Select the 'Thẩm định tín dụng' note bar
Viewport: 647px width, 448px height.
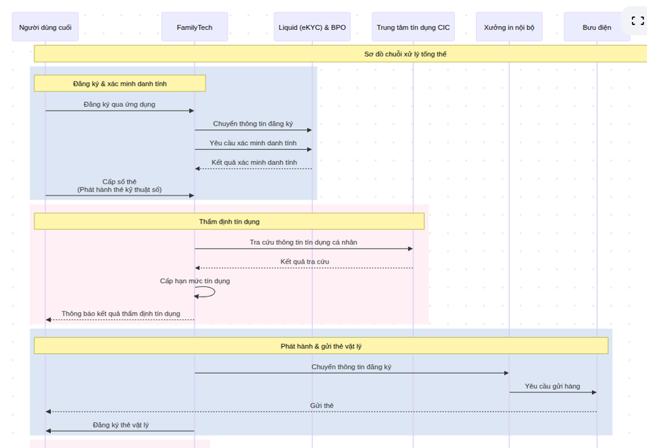click(x=229, y=221)
